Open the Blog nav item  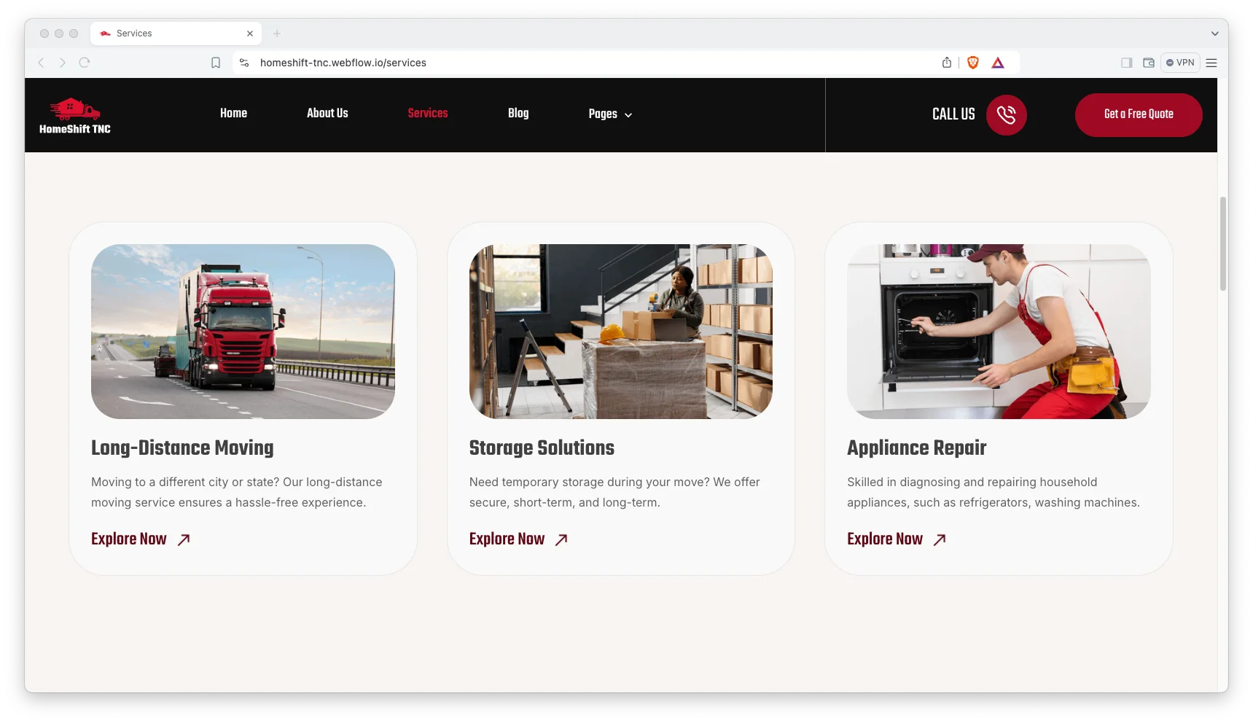point(518,113)
